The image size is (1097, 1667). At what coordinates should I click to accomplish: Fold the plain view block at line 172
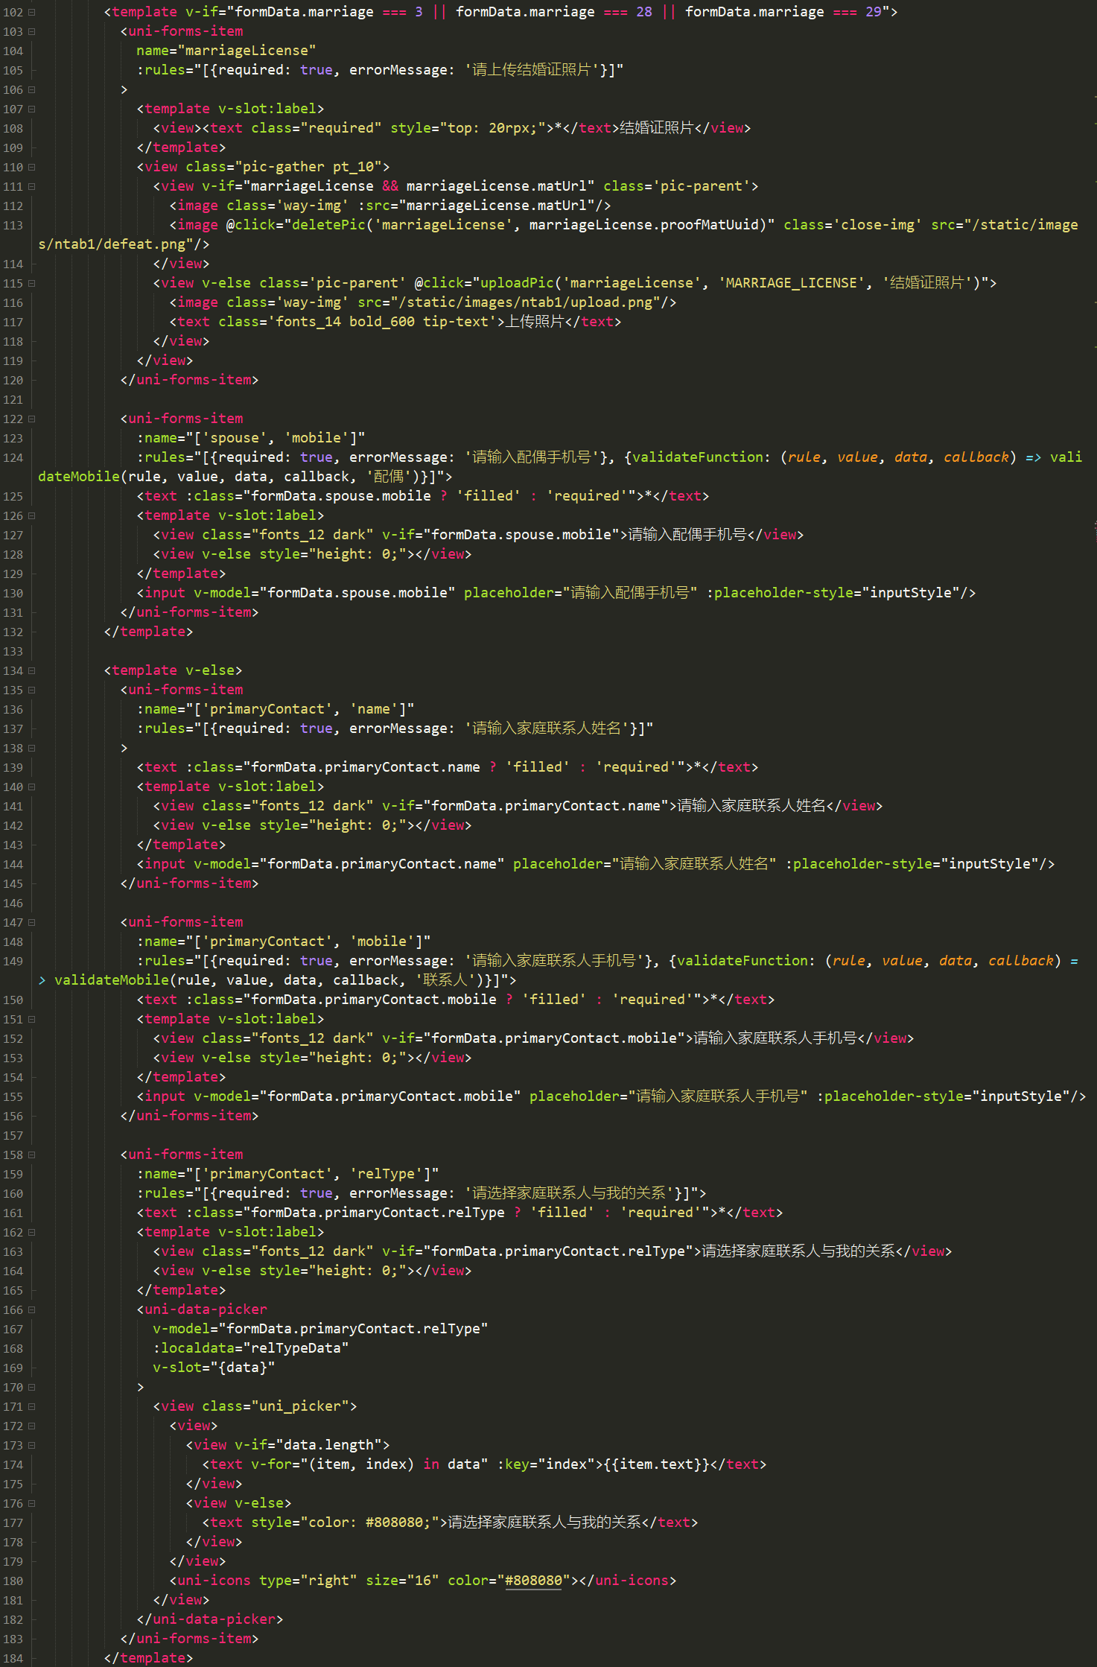coord(31,1426)
